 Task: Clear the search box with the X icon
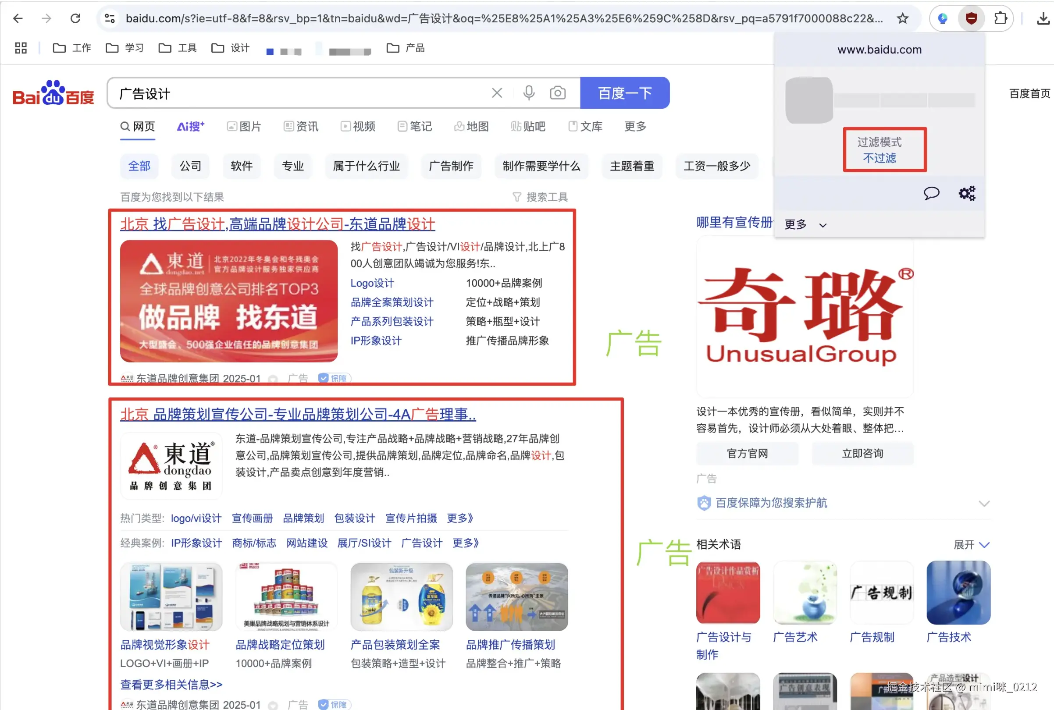point(497,93)
